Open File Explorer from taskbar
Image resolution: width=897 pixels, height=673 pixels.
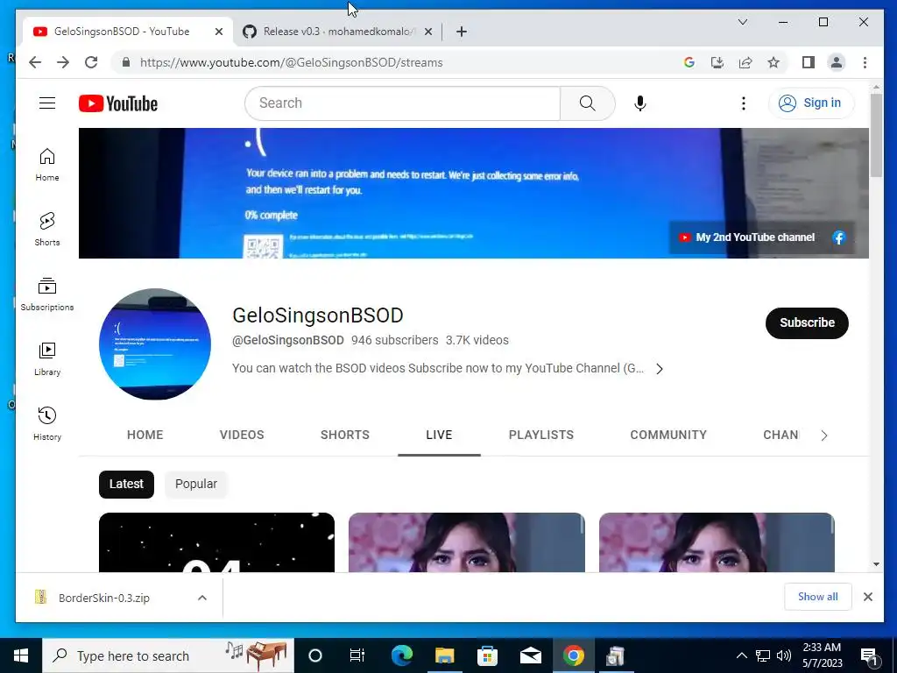pyautogui.click(x=444, y=655)
